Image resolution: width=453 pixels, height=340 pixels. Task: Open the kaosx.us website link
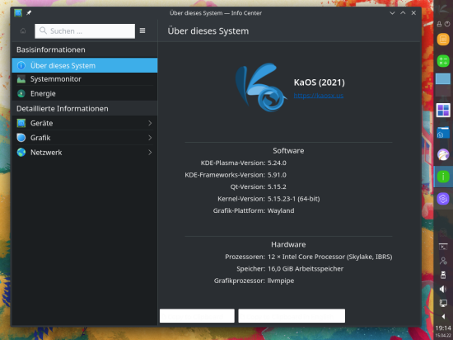(x=319, y=96)
